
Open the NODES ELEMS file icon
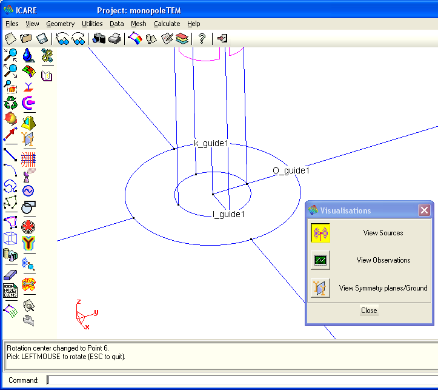point(10,291)
